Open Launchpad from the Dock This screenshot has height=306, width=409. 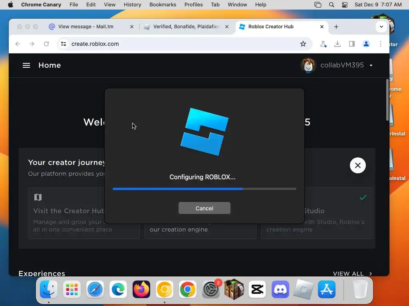pos(72,289)
